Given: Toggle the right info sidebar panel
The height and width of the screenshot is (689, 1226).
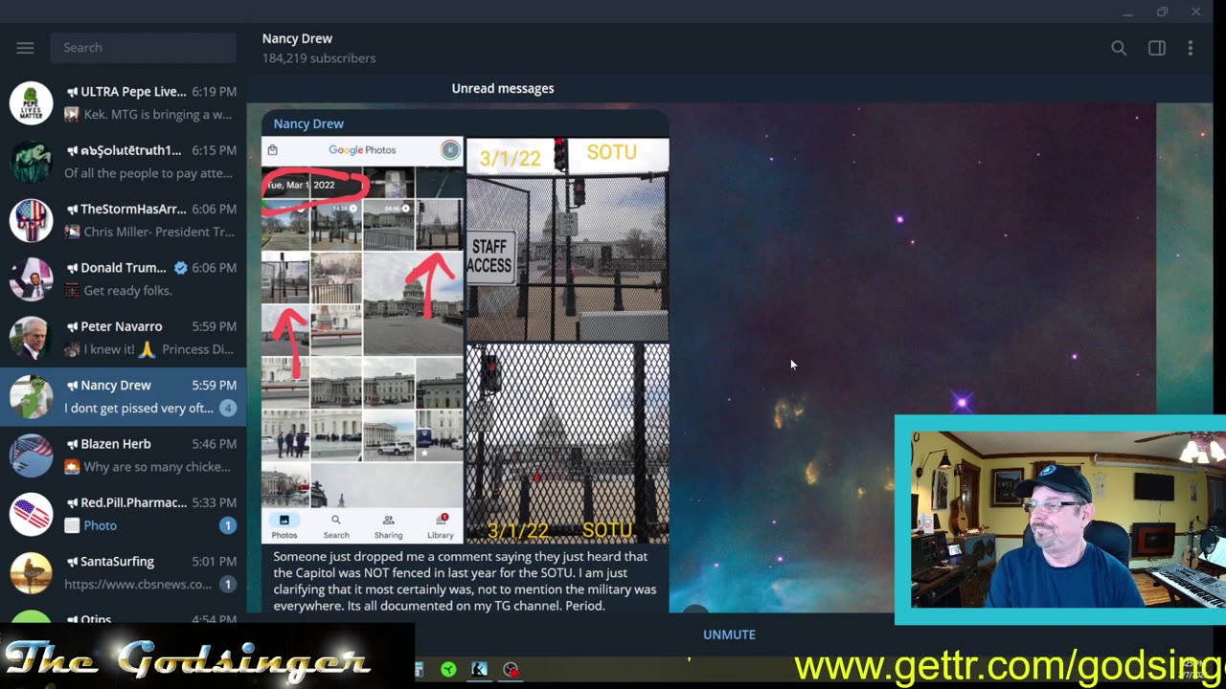Looking at the screenshot, I should [1157, 48].
